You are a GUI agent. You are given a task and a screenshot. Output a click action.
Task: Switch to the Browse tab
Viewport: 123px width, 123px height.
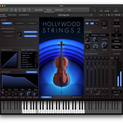click(x=39, y=10)
